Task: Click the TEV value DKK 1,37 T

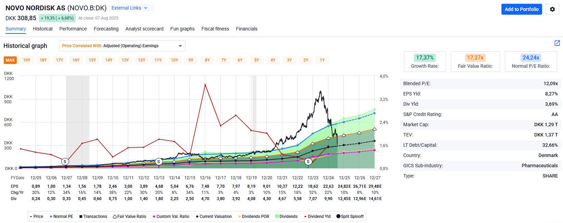Action: point(546,135)
